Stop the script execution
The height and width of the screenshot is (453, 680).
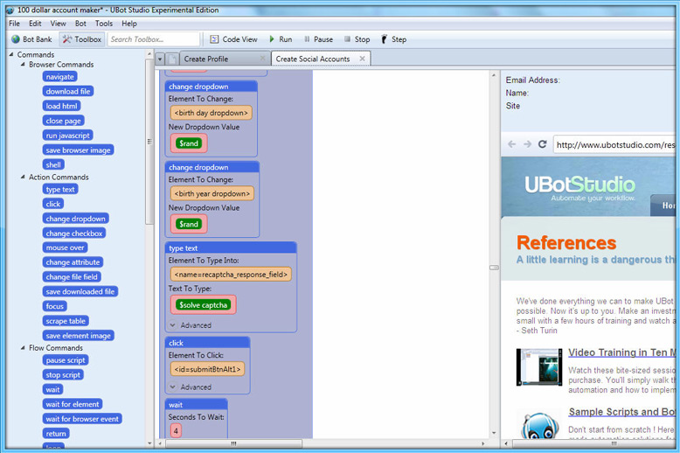357,39
